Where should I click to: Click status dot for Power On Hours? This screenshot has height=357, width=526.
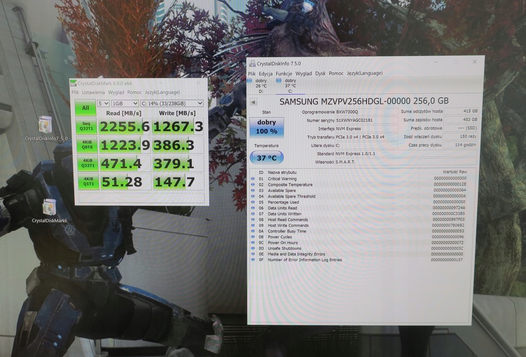[x=253, y=242]
